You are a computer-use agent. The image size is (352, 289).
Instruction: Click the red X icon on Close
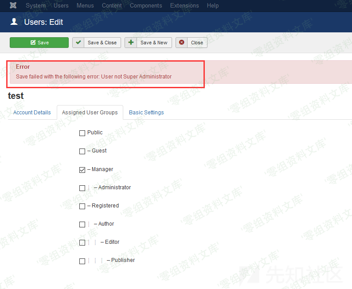pos(182,43)
